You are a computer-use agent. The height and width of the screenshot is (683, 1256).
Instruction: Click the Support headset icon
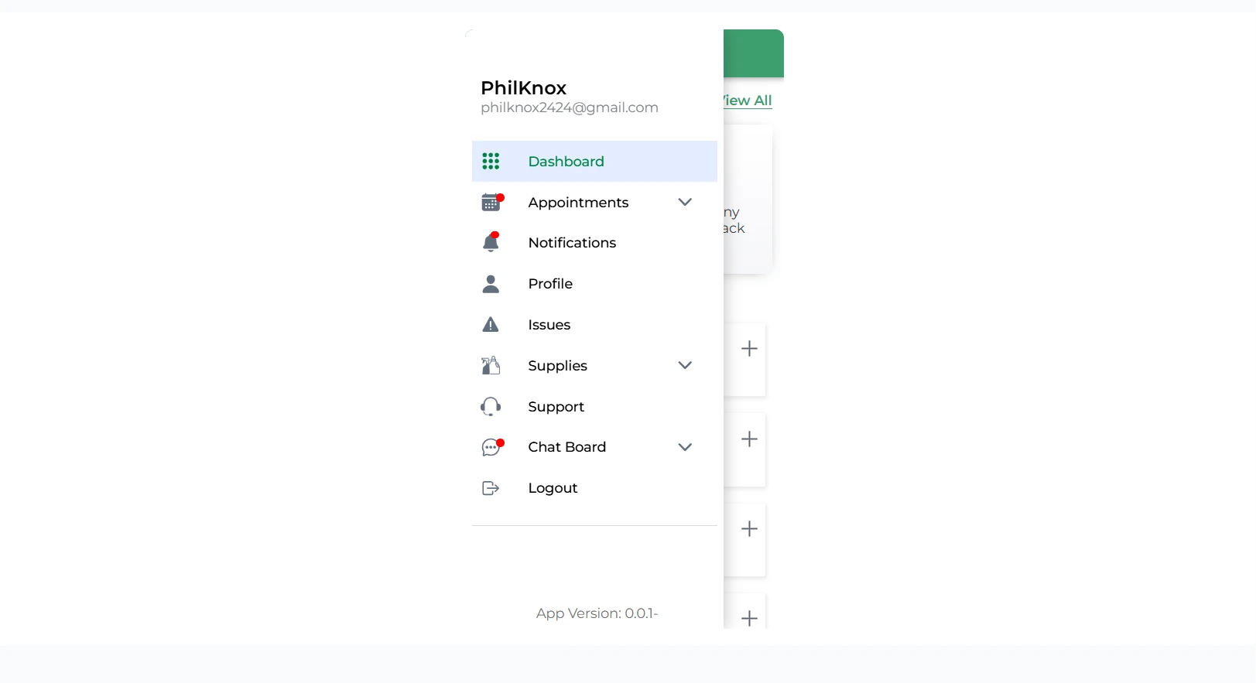click(x=491, y=406)
